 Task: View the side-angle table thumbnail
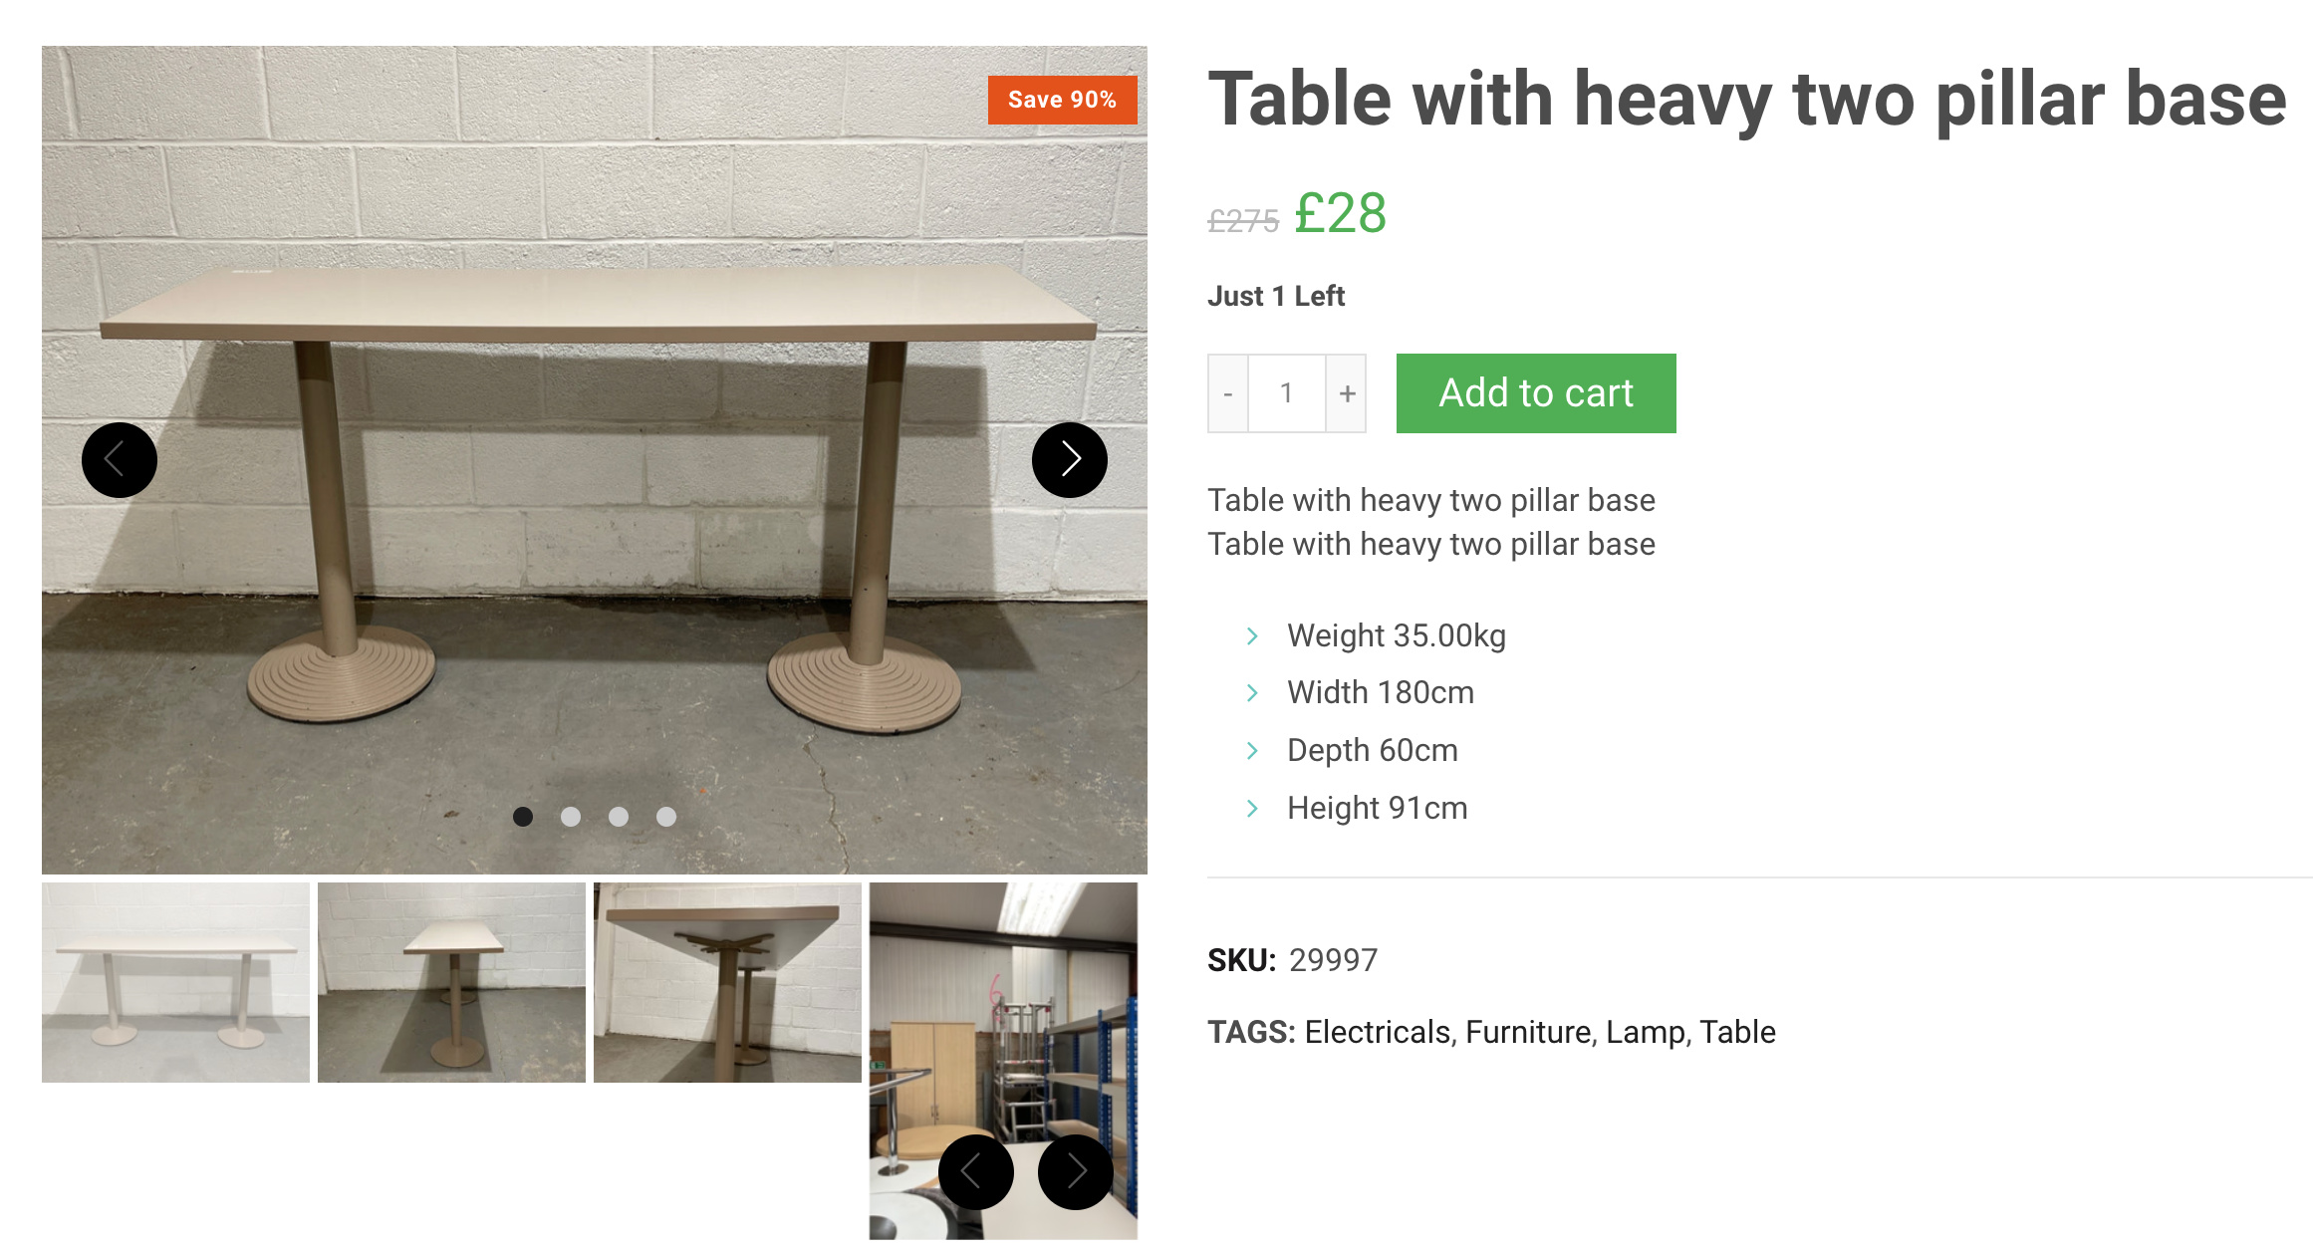[x=451, y=982]
